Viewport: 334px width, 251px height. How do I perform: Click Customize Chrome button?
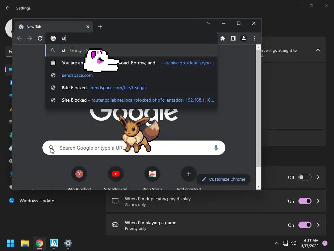(223, 179)
